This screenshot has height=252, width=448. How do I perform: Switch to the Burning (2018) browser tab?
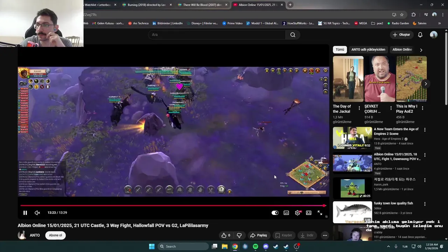coord(147,5)
